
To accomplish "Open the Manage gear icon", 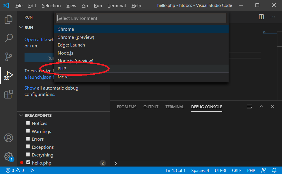I will (9, 156).
